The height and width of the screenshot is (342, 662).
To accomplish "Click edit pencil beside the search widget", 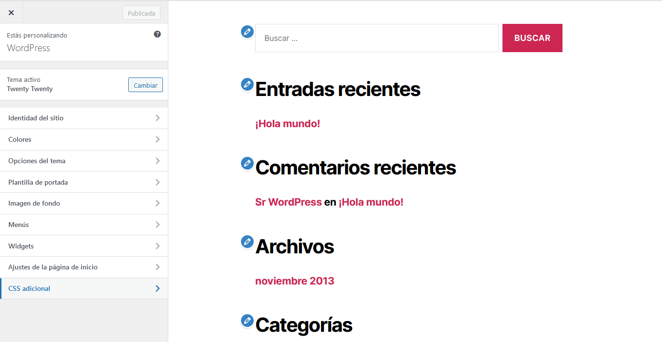I will click(x=247, y=32).
